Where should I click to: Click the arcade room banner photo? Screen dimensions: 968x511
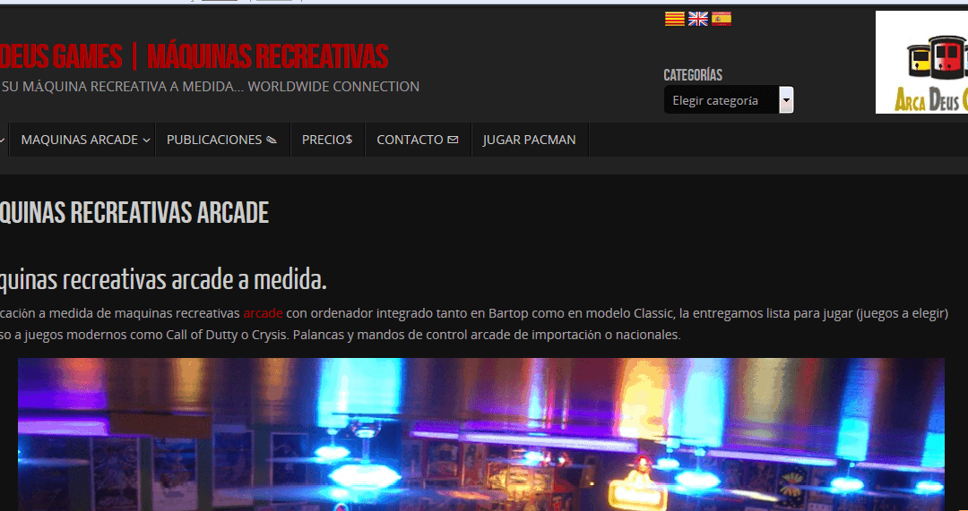pos(481,435)
